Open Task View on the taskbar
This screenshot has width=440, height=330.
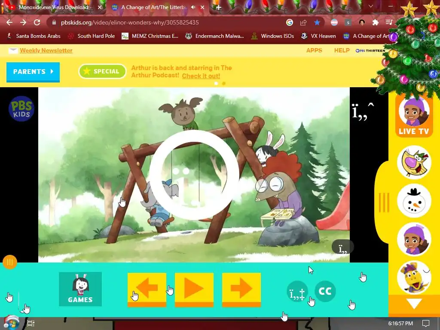(31, 323)
